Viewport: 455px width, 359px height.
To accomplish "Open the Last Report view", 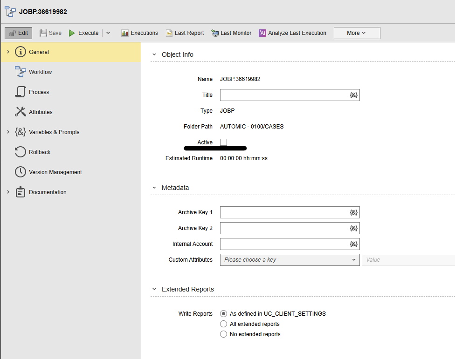I will [185, 33].
